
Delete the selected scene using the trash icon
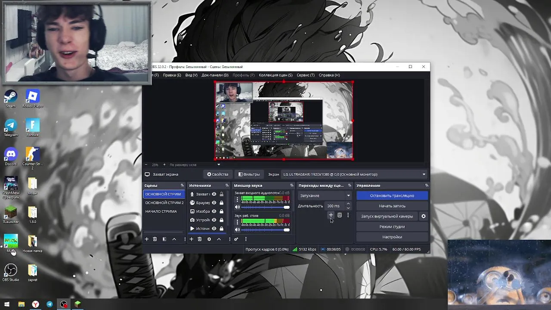click(x=155, y=239)
